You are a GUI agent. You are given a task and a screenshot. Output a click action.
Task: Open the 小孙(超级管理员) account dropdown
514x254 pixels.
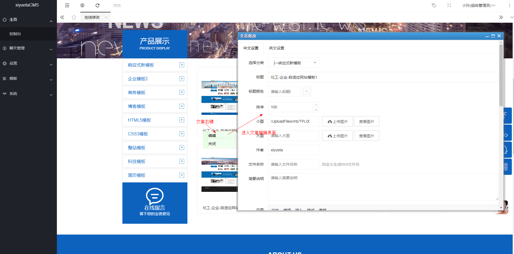[x=479, y=5]
